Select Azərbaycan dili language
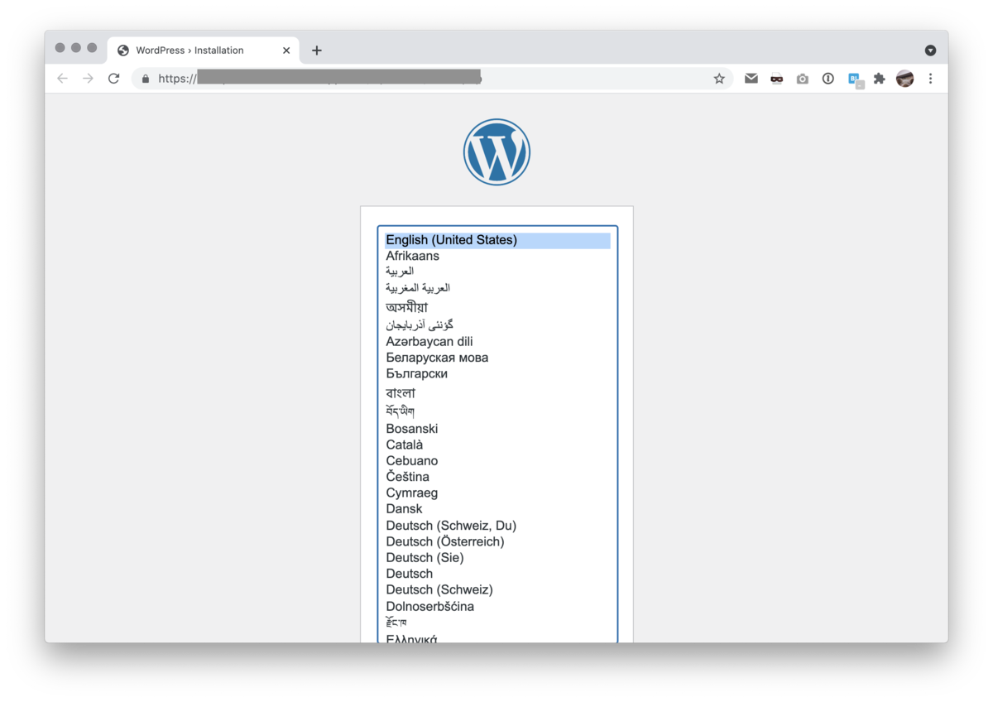 (x=497, y=341)
